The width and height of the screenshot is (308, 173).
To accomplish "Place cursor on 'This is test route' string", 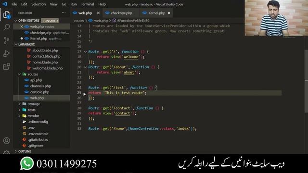I will pyautogui.click(x=124, y=93).
